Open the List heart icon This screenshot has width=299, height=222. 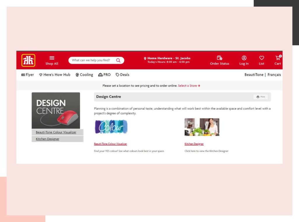click(x=261, y=58)
